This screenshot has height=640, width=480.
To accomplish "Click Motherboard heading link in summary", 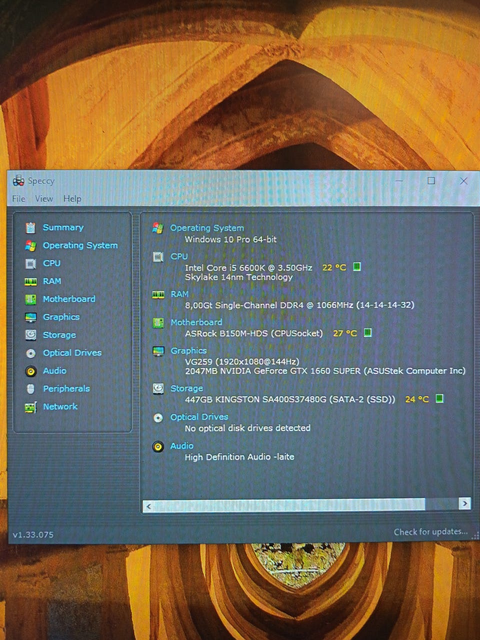I will [x=196, y=322].
